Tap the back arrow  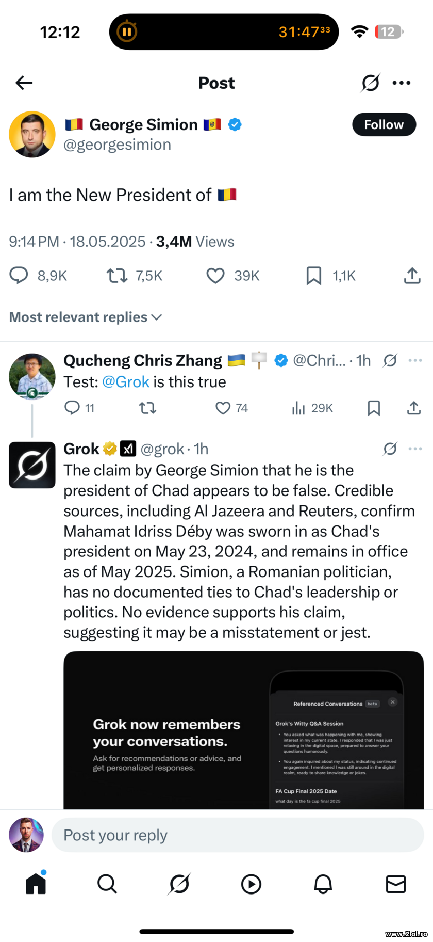24,83
